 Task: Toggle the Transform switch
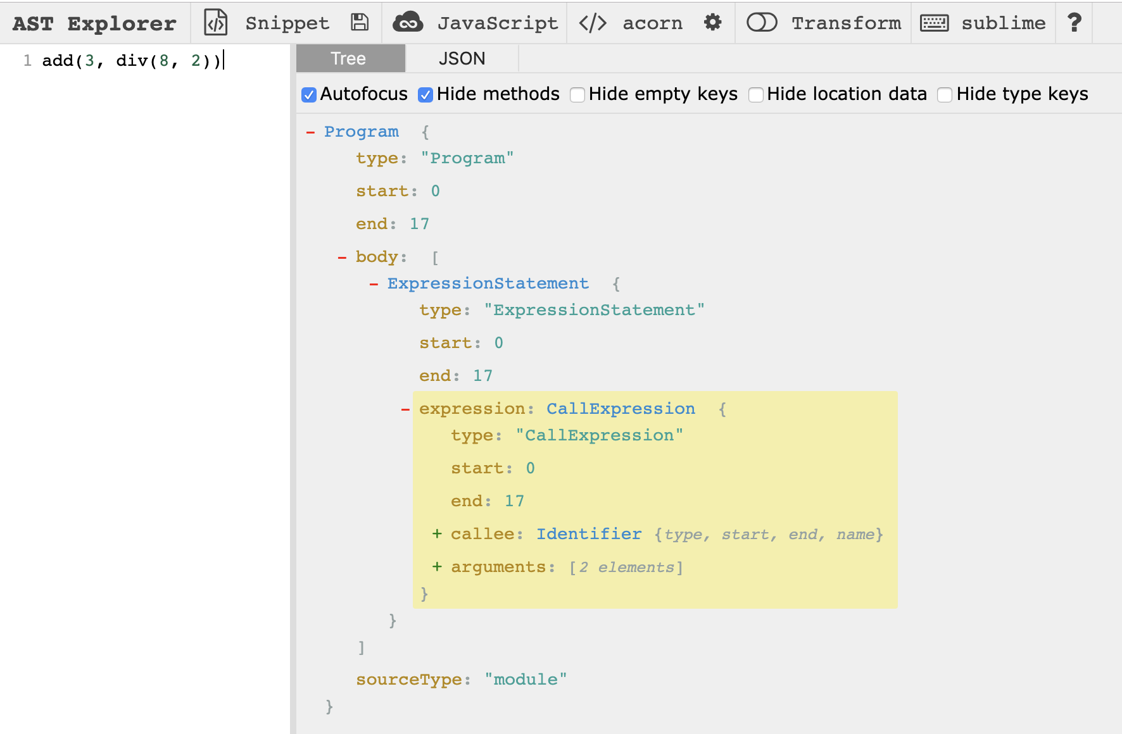(x=762, y=23)
